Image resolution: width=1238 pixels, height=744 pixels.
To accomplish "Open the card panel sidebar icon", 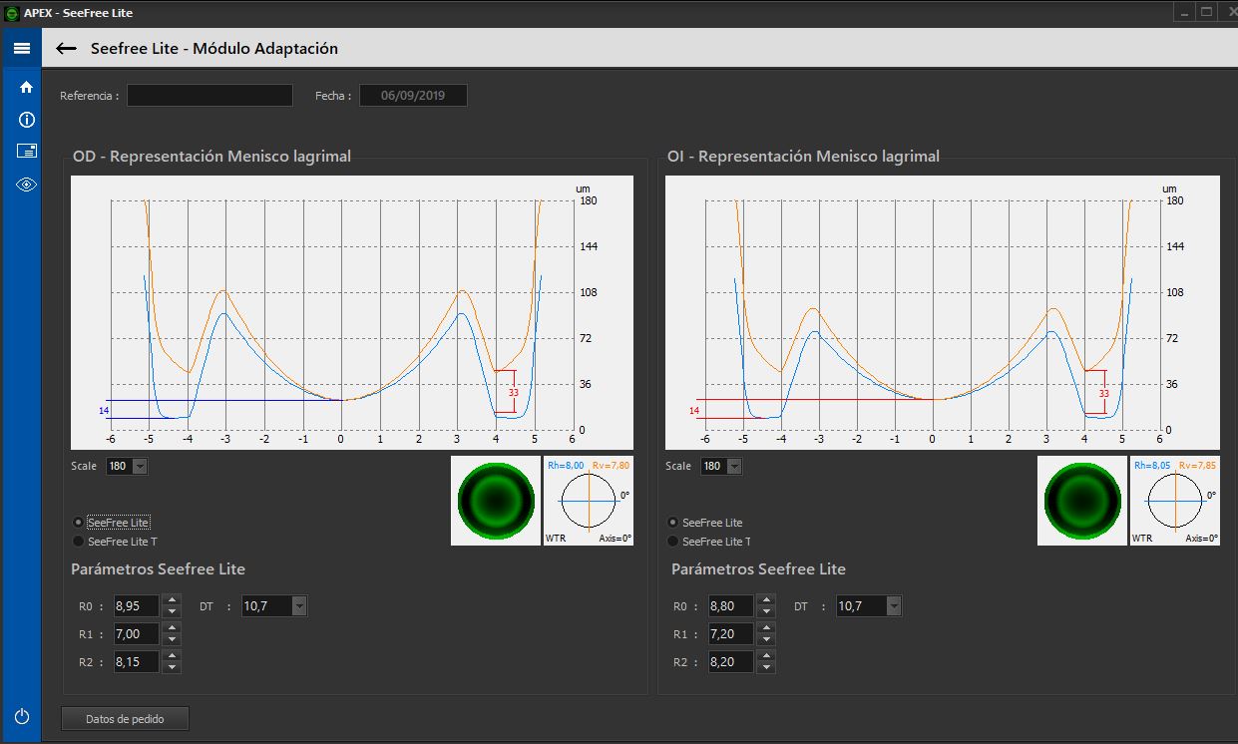I will [26, 152].
